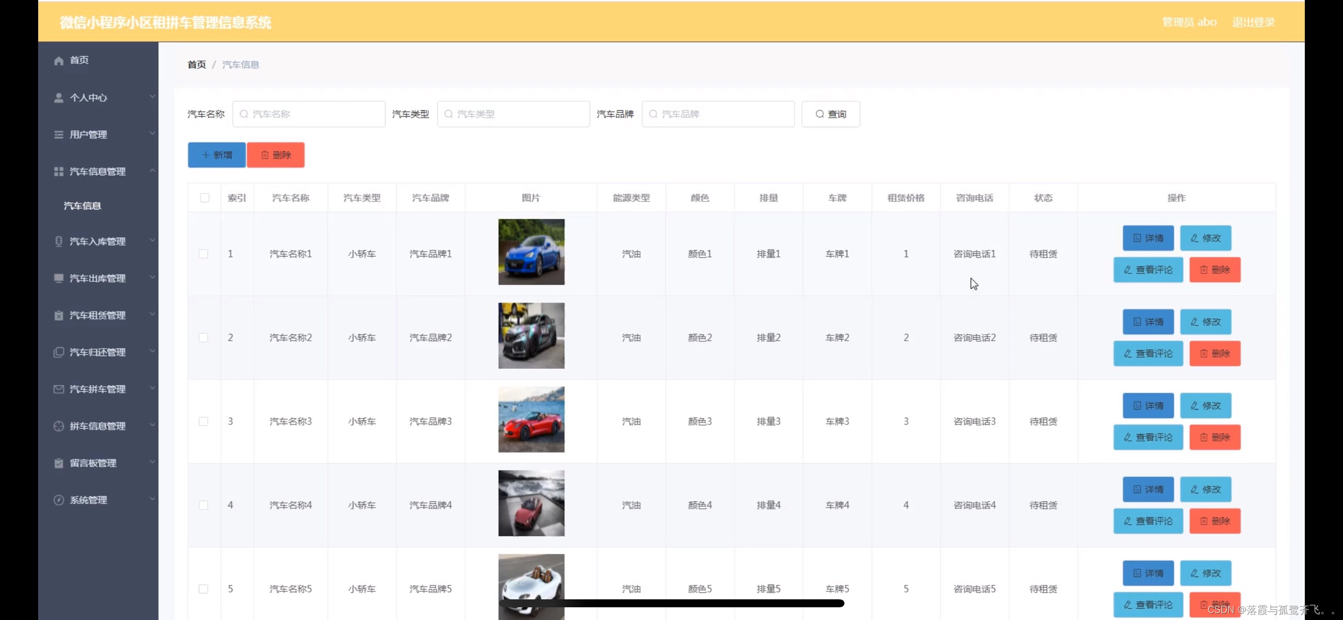Screen dimensions: 1343x620
Task: Select the 汽车信息 submenu item
Action: point(82,206)
